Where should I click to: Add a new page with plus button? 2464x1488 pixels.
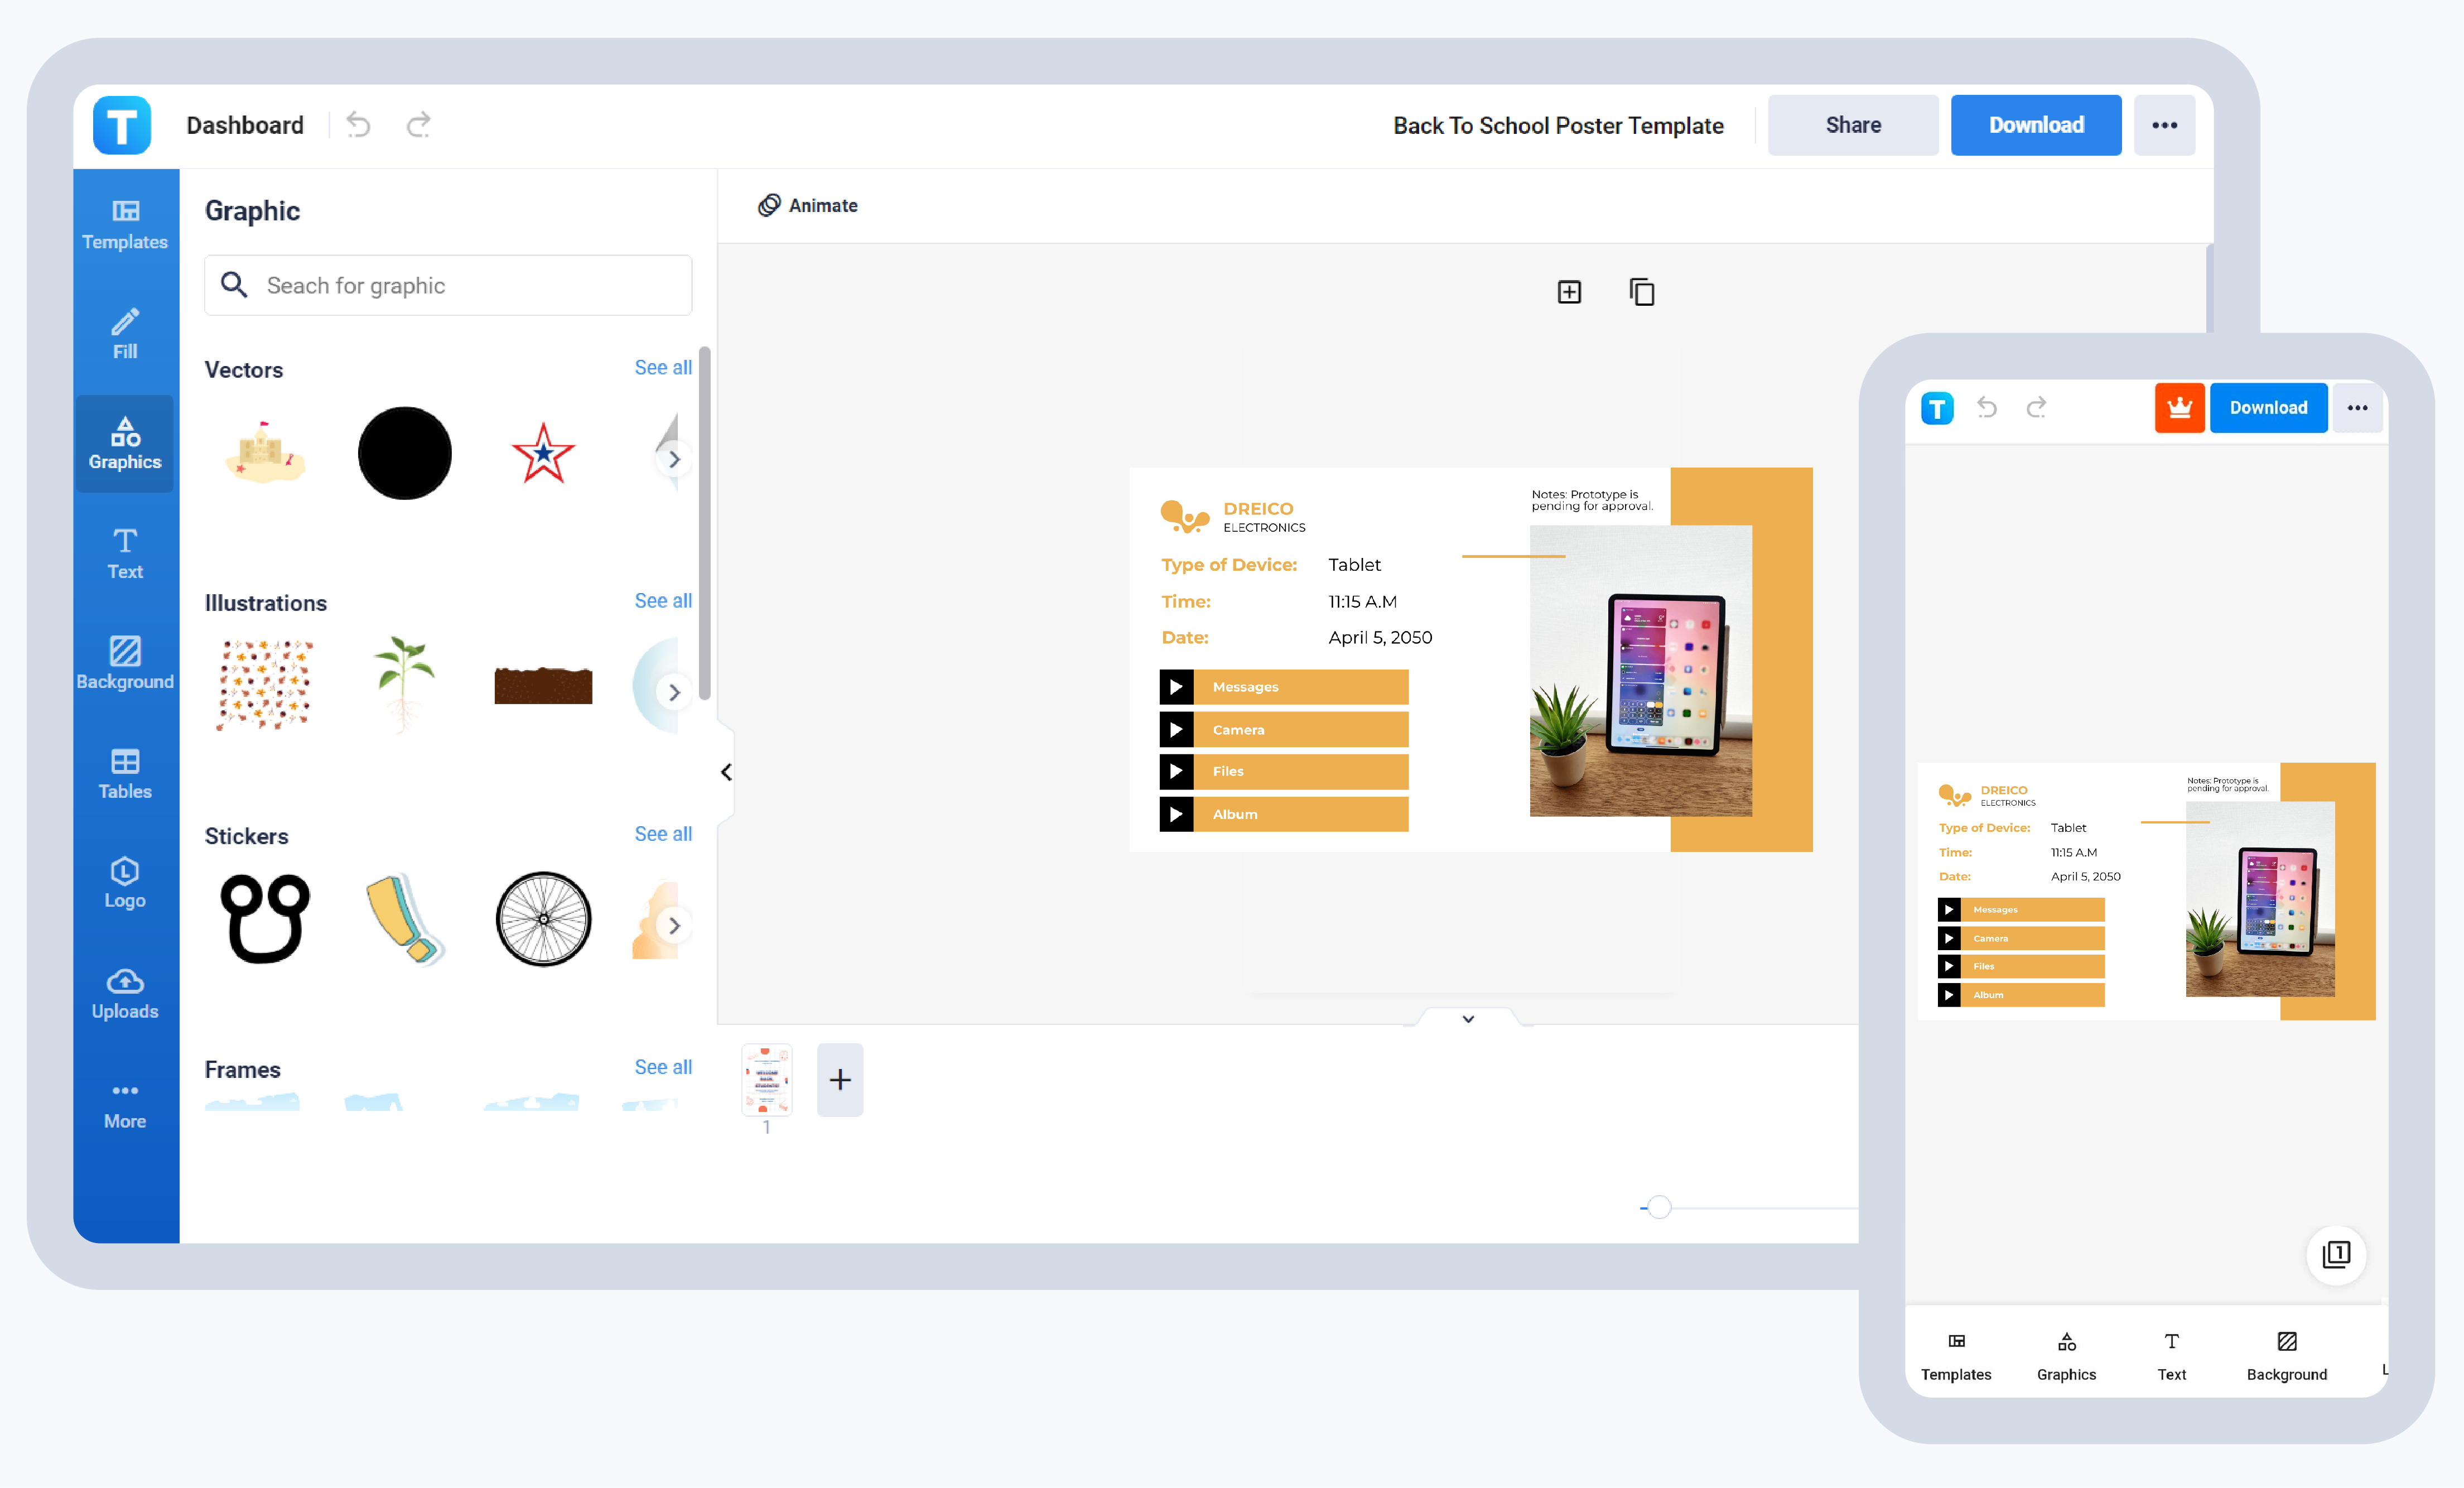point(840,1080)
